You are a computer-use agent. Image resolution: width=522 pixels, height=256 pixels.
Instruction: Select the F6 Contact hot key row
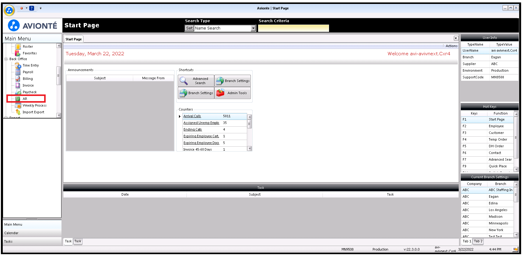pos(487,153)
